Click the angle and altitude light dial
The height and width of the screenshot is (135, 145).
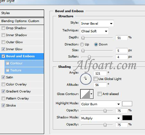(86, 79)
